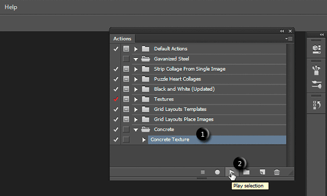Expand the Textures set
The width and height of the screenshot is (327, 196).
tap(136, 99)
